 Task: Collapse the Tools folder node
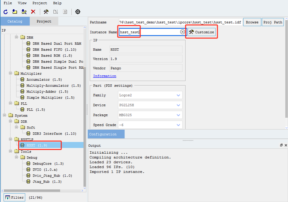pos(10,151)
